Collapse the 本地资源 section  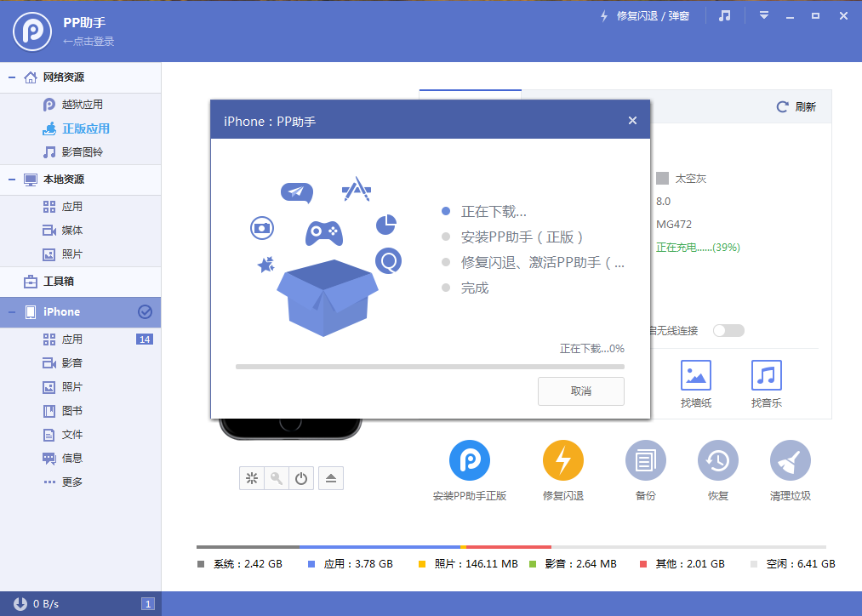(x=12, y=180)
